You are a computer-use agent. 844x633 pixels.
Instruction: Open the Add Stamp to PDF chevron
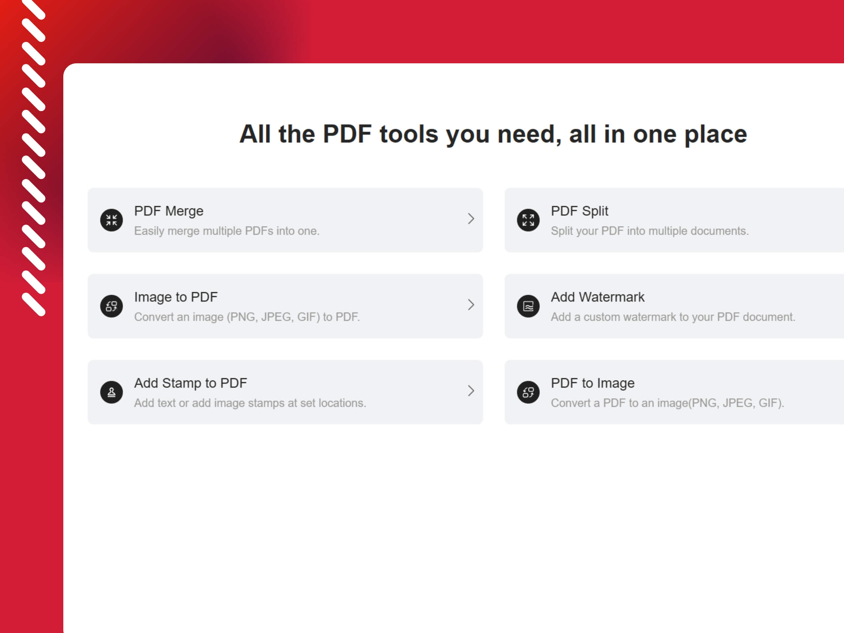pos(471,391)
